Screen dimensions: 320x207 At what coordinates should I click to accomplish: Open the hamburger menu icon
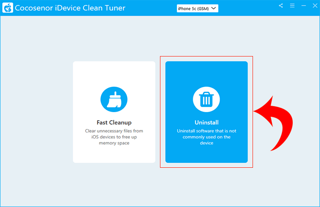pyautogui.click(x=292, y=6)
